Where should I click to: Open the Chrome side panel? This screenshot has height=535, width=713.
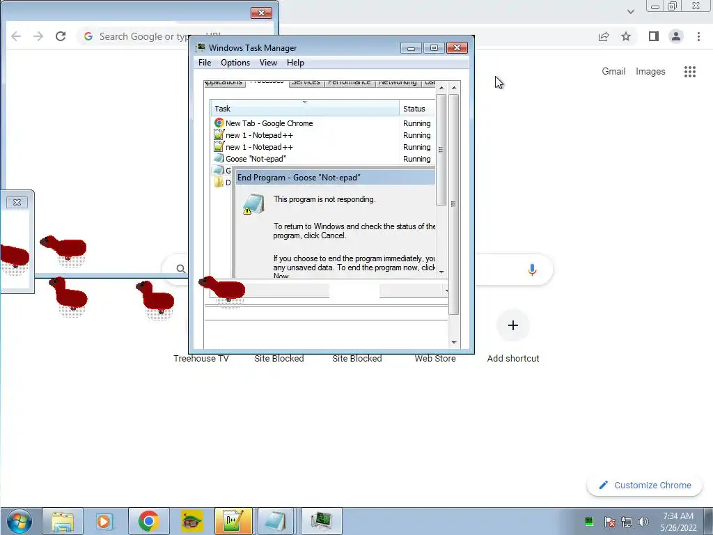(x=653, y=36)
